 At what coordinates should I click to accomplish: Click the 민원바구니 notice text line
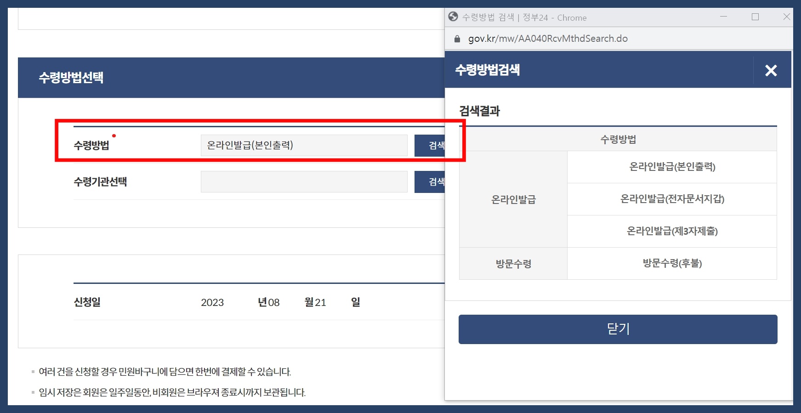165,372
